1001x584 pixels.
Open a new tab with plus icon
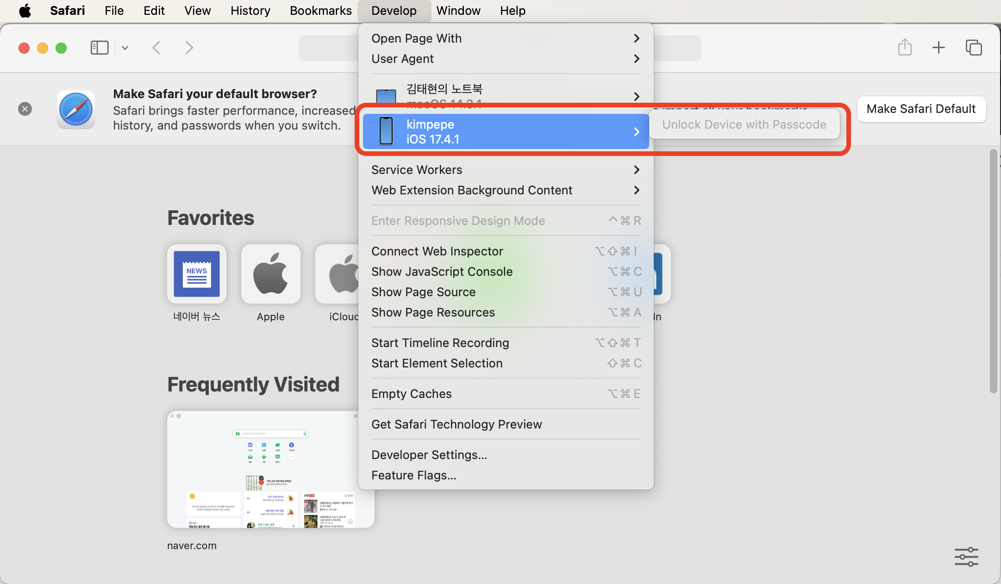(x=938, y=47)
